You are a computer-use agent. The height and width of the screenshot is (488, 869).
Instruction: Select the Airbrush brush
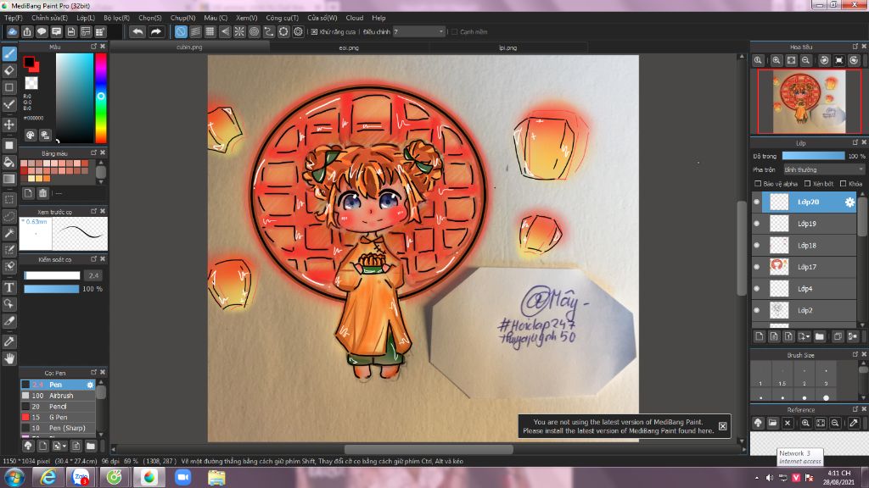(x=58, y=396)
